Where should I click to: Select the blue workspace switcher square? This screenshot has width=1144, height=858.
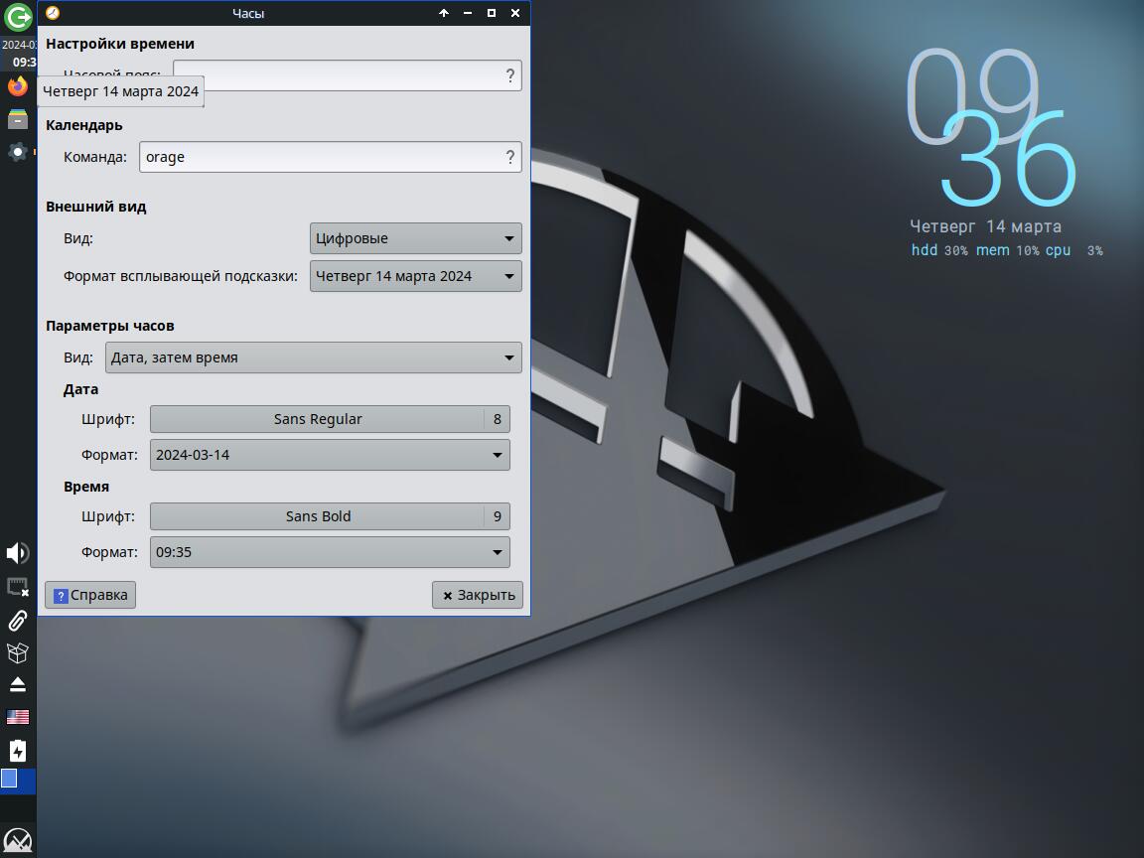[10, 779]
